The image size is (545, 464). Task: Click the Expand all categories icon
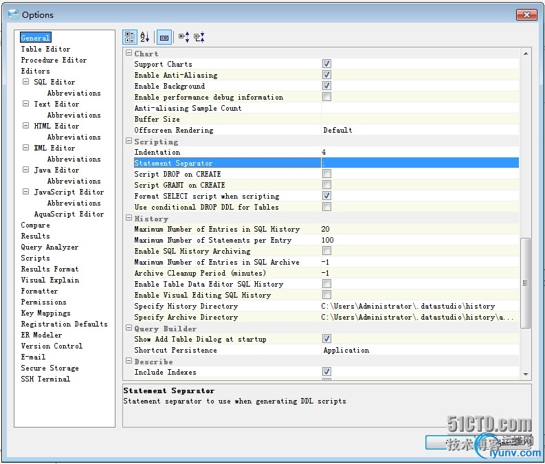click(184, 37)
